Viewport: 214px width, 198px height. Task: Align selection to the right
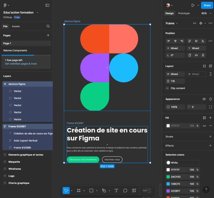(x=182, y=41)
